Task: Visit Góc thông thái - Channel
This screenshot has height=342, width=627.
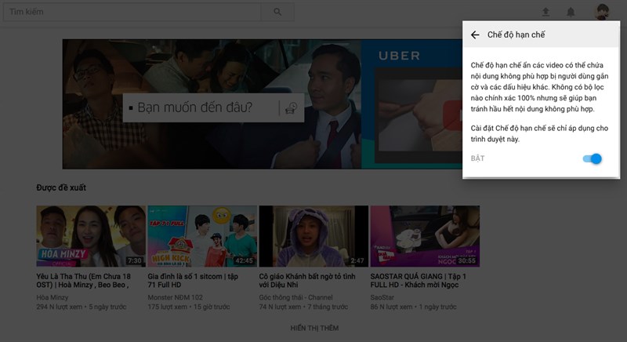Action: click(296, 297)
